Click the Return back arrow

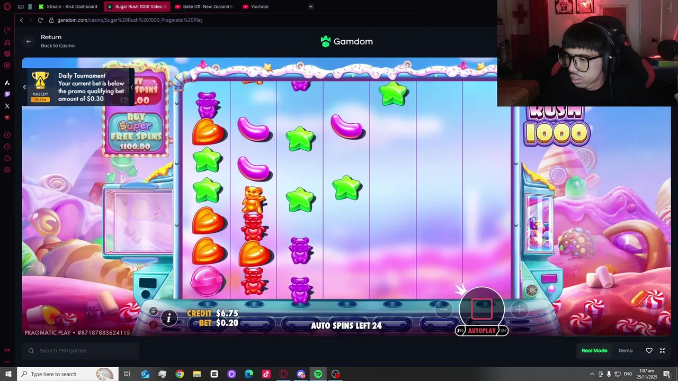point(29,41)
